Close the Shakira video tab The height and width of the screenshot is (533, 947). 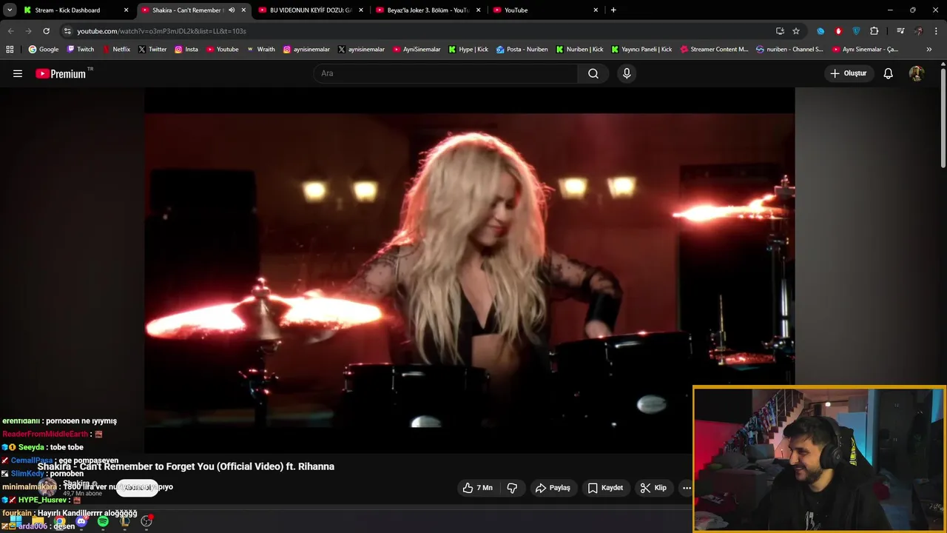tap(243, 10)
